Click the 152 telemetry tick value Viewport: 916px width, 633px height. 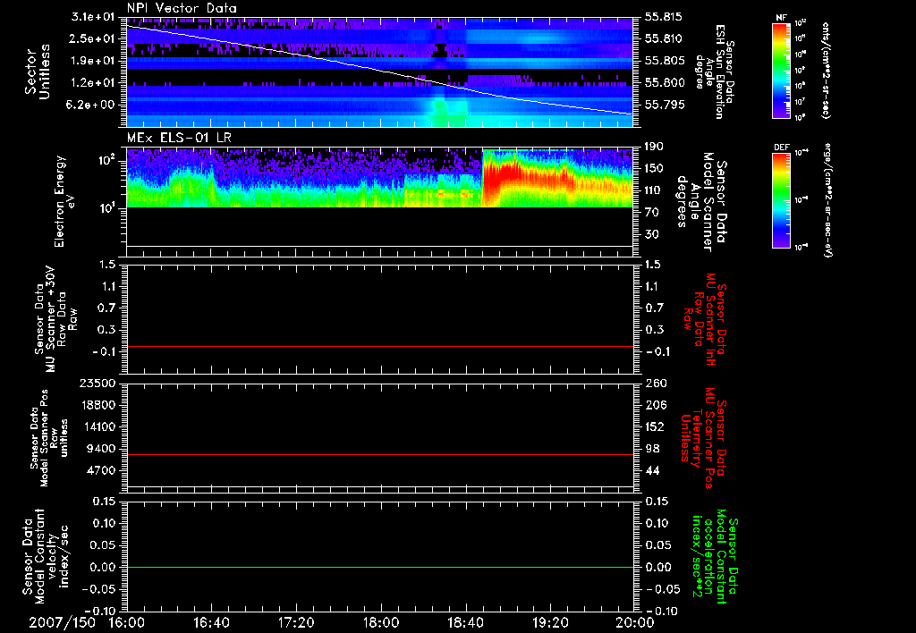[655, 426]
